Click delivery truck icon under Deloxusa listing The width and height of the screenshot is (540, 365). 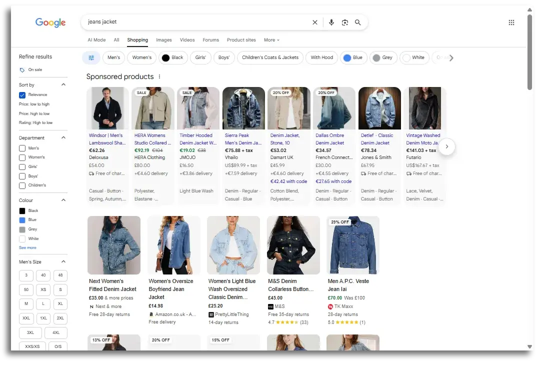91,173
